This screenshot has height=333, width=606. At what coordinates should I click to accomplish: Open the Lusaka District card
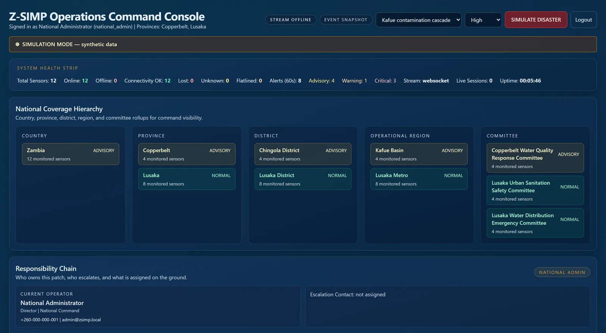pyautogui.click(x=303, y=179)
